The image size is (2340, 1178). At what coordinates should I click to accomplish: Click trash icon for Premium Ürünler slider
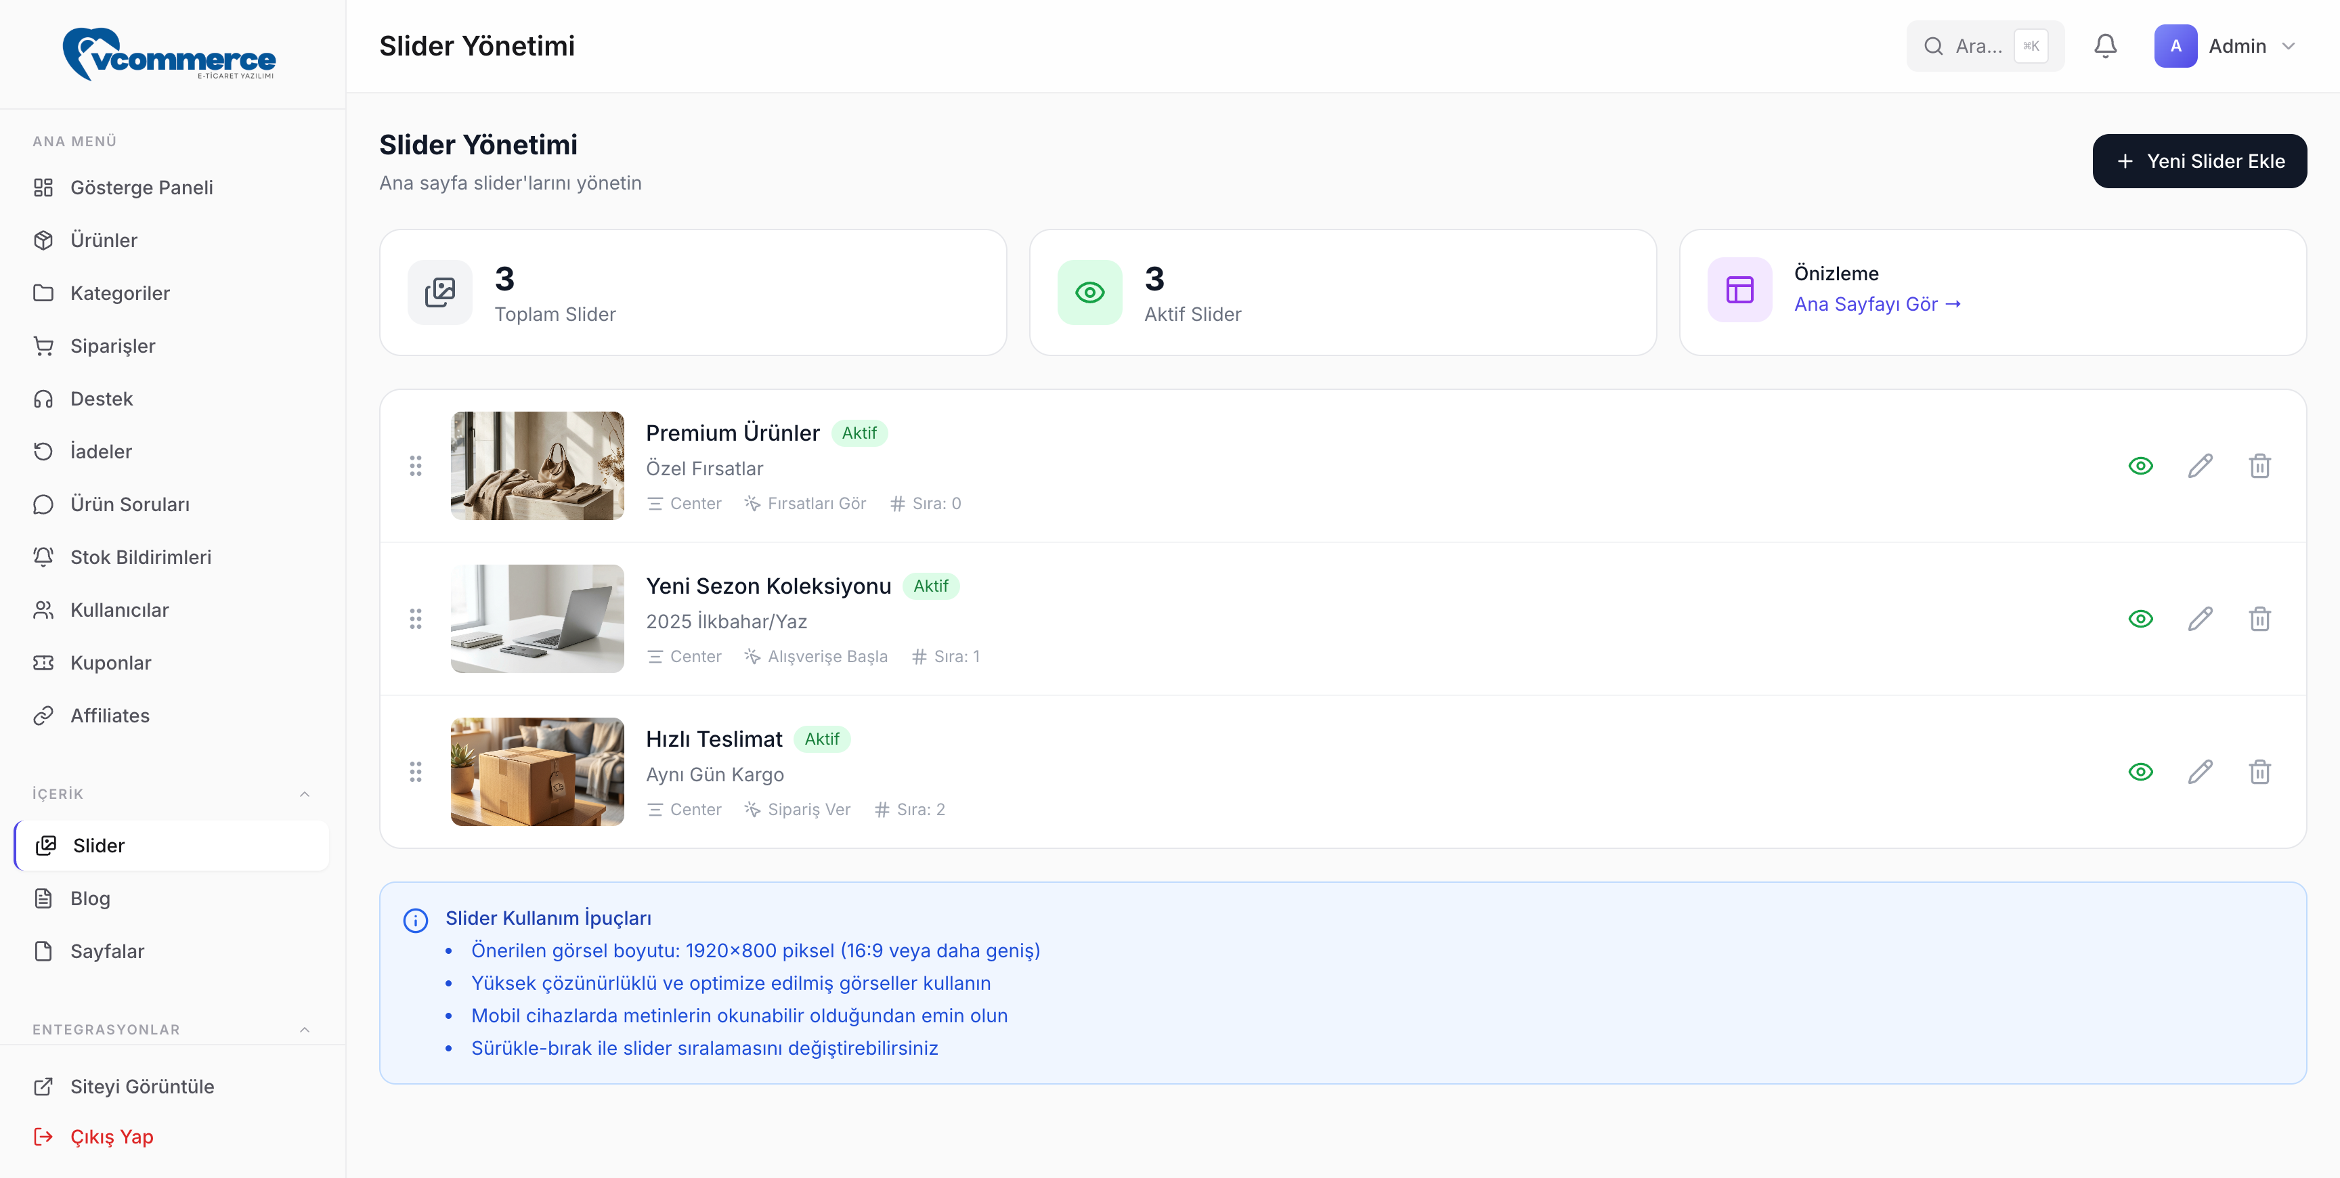click(2259, 466)
